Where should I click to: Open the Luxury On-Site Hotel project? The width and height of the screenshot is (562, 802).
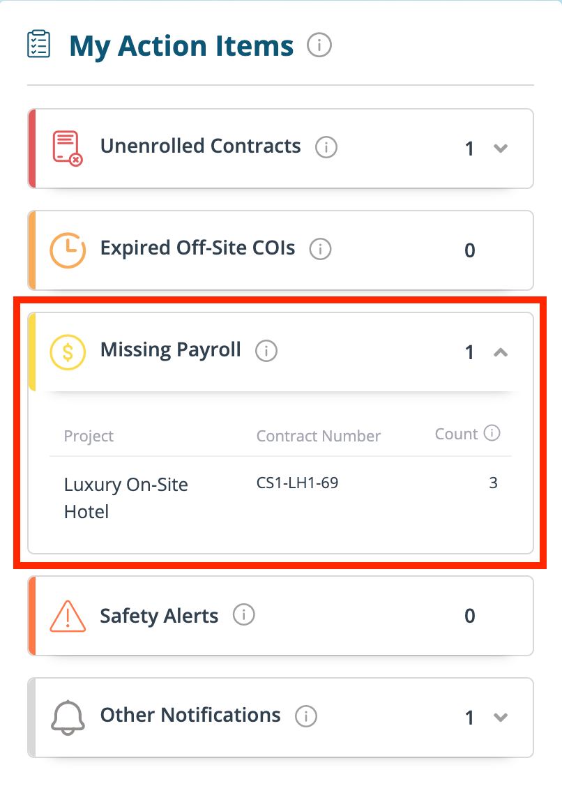(x=126, y=498)
